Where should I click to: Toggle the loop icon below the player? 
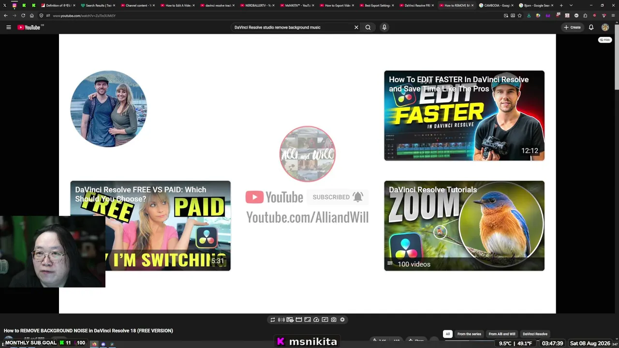click(x=273, y=319)
